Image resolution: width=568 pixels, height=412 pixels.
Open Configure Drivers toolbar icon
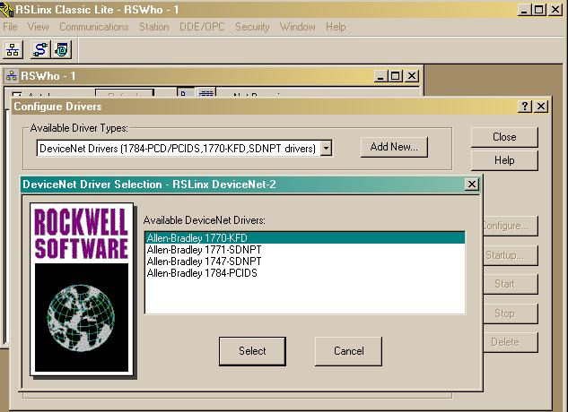pos(40,50)
